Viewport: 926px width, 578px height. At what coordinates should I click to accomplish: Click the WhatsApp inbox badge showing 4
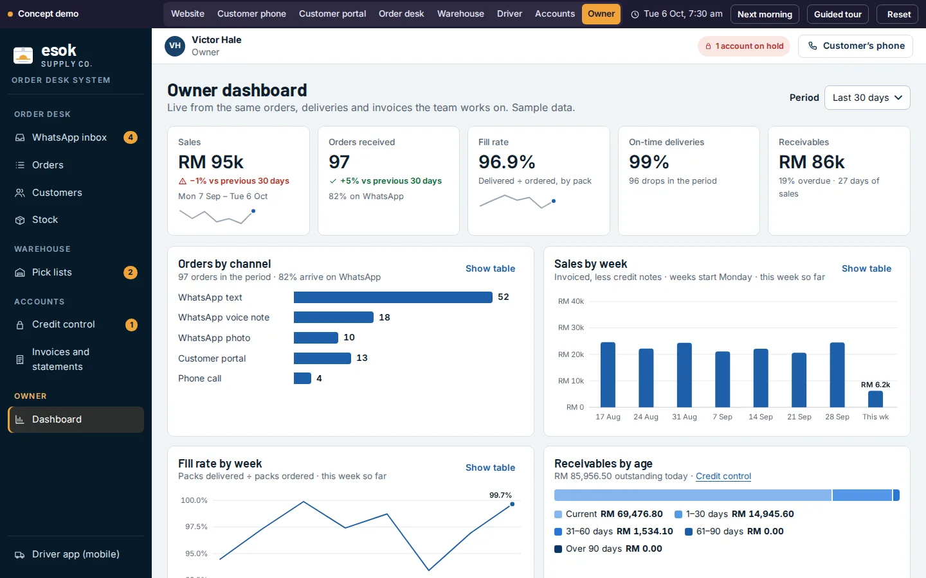[x=131, y=137]
